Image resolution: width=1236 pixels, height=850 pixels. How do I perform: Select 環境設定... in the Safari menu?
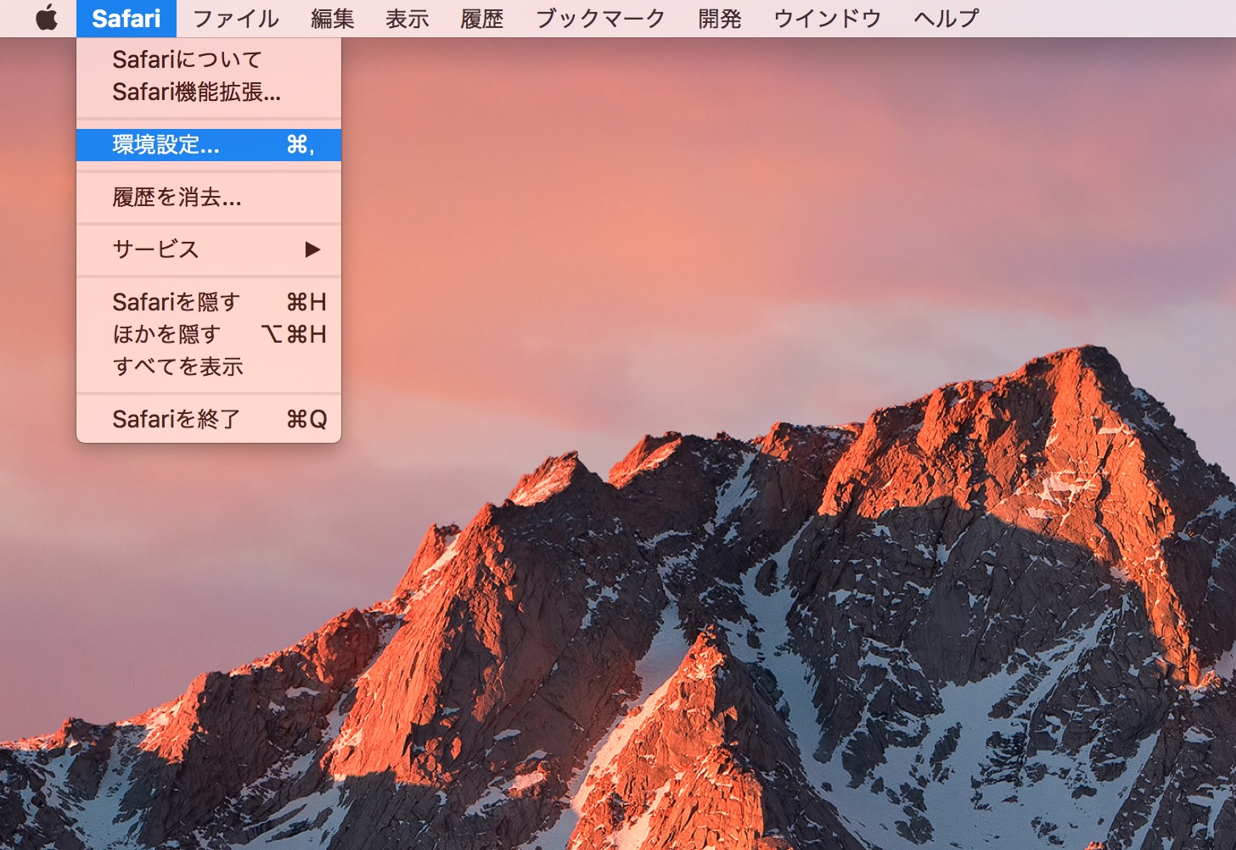[x=209, y=145]
